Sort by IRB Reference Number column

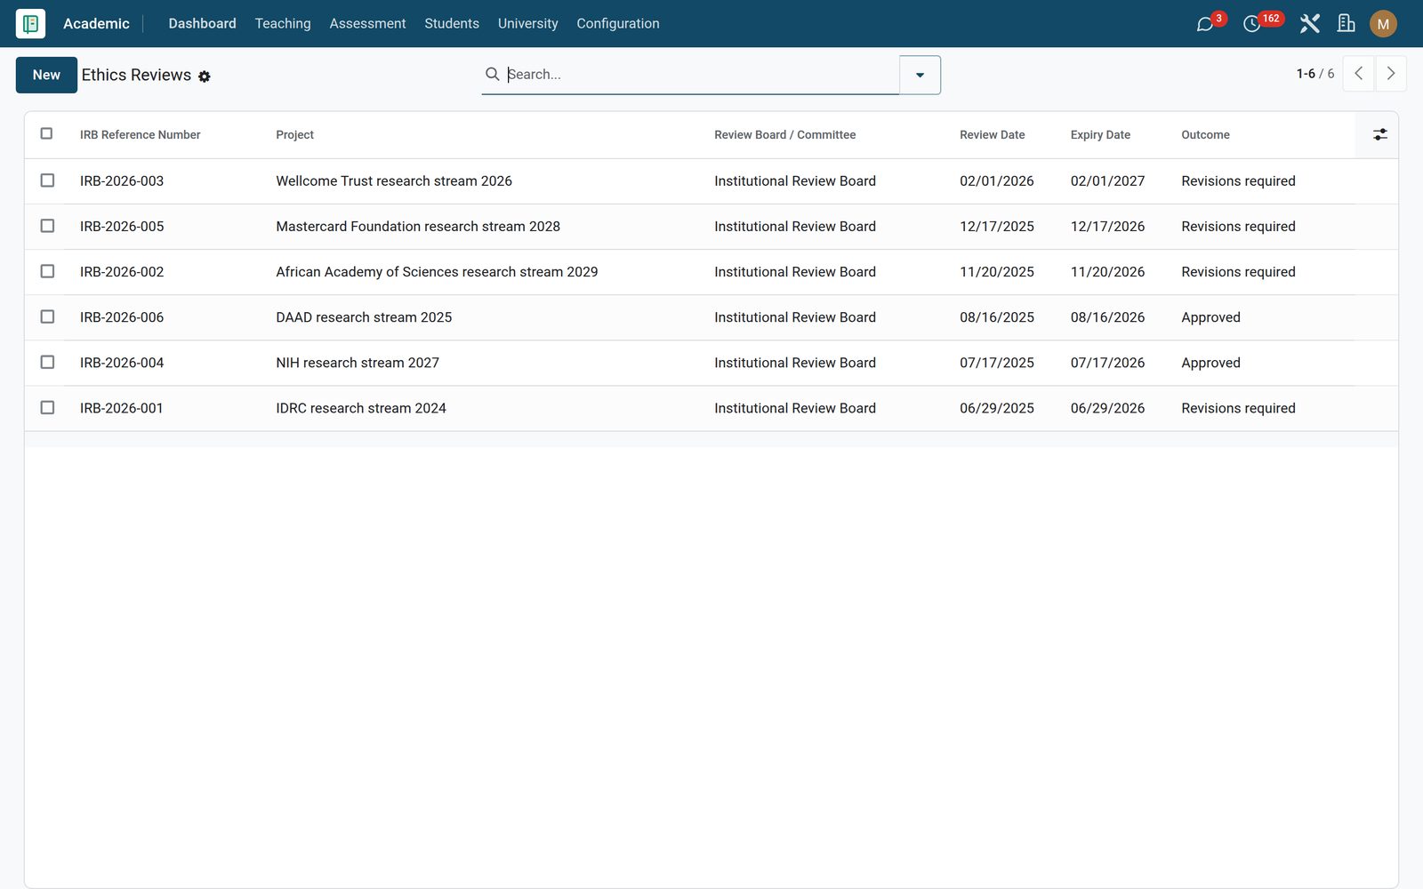coord(141,135)
